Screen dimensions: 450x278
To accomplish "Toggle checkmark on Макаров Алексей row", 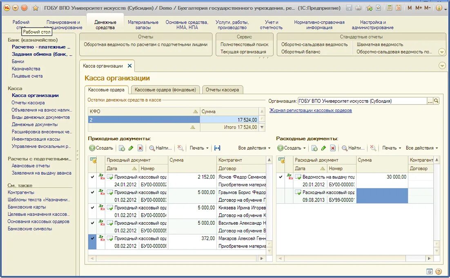I will [92, 238].
